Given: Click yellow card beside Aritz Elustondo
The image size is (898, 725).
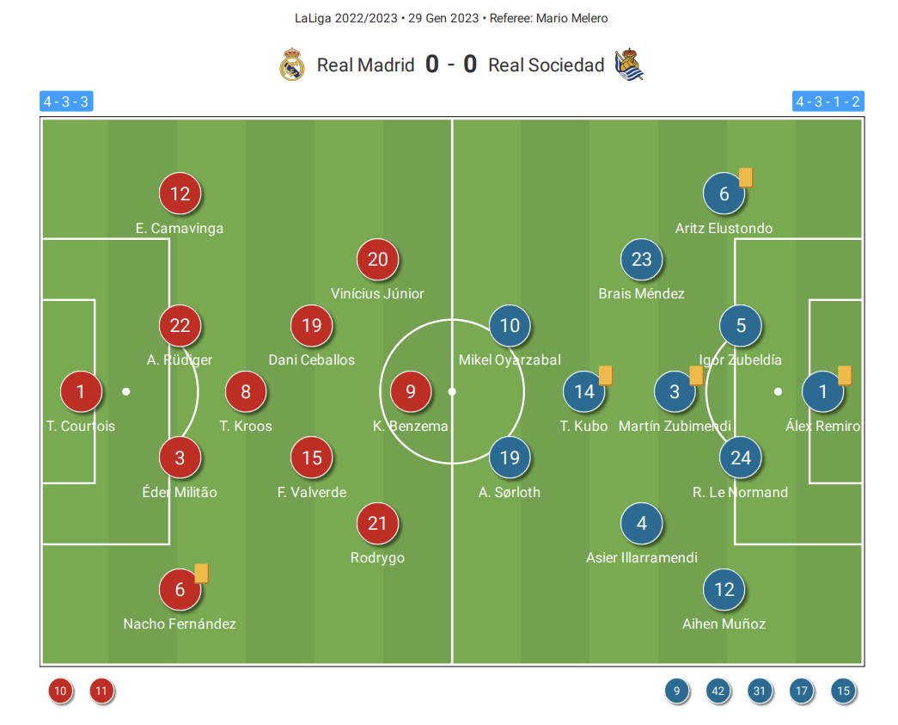Looking at the screenshot, I should [746, 177].
